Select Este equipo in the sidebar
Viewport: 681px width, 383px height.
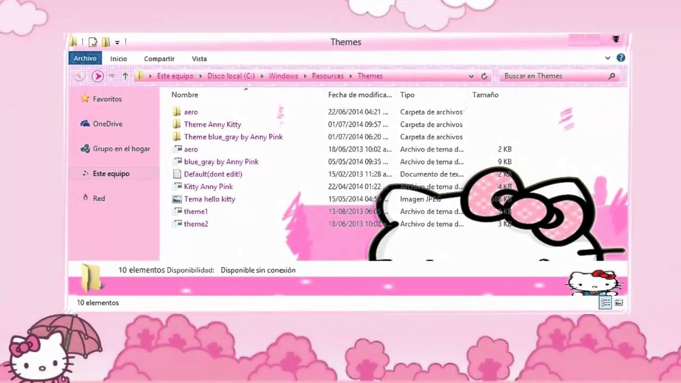coord(111,174)
